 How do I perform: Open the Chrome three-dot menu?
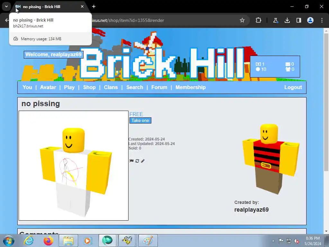tap(322, 20)
